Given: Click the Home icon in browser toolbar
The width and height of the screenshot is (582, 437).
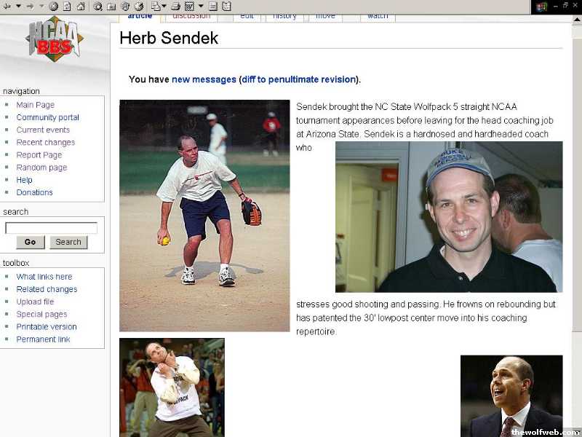Looking at the screenshot, I should [81, 7].
